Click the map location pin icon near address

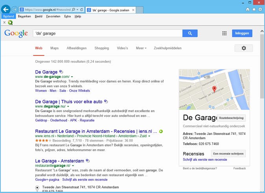point(37,188)
